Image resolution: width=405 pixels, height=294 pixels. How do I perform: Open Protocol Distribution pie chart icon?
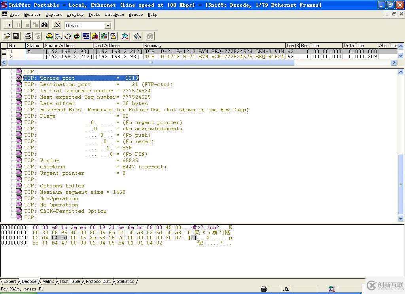tap(95, 36)
